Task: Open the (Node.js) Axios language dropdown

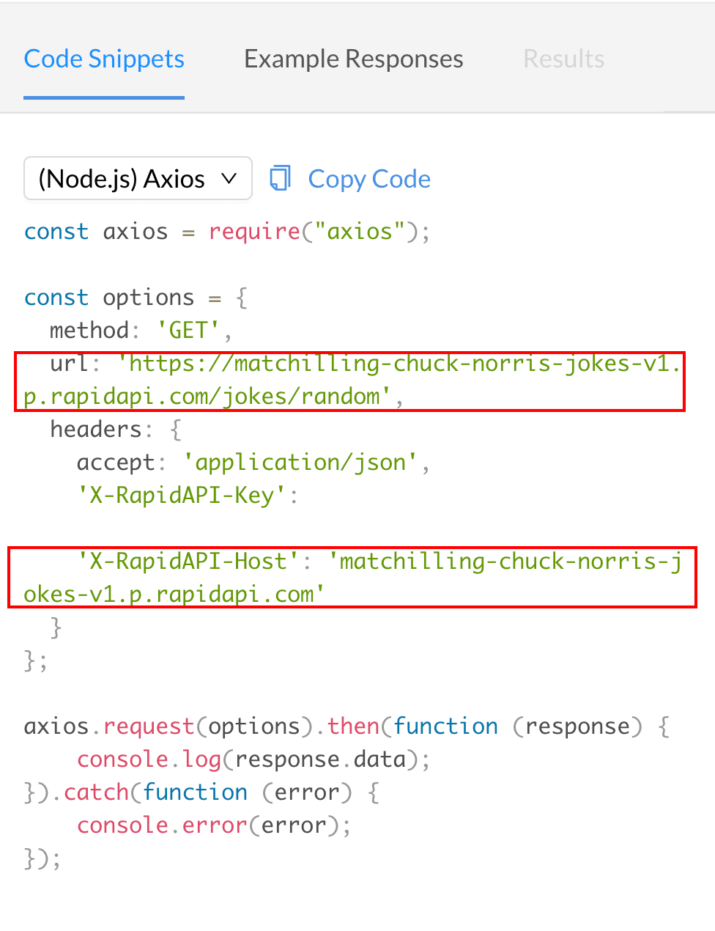Action: [x=138, y=178]
